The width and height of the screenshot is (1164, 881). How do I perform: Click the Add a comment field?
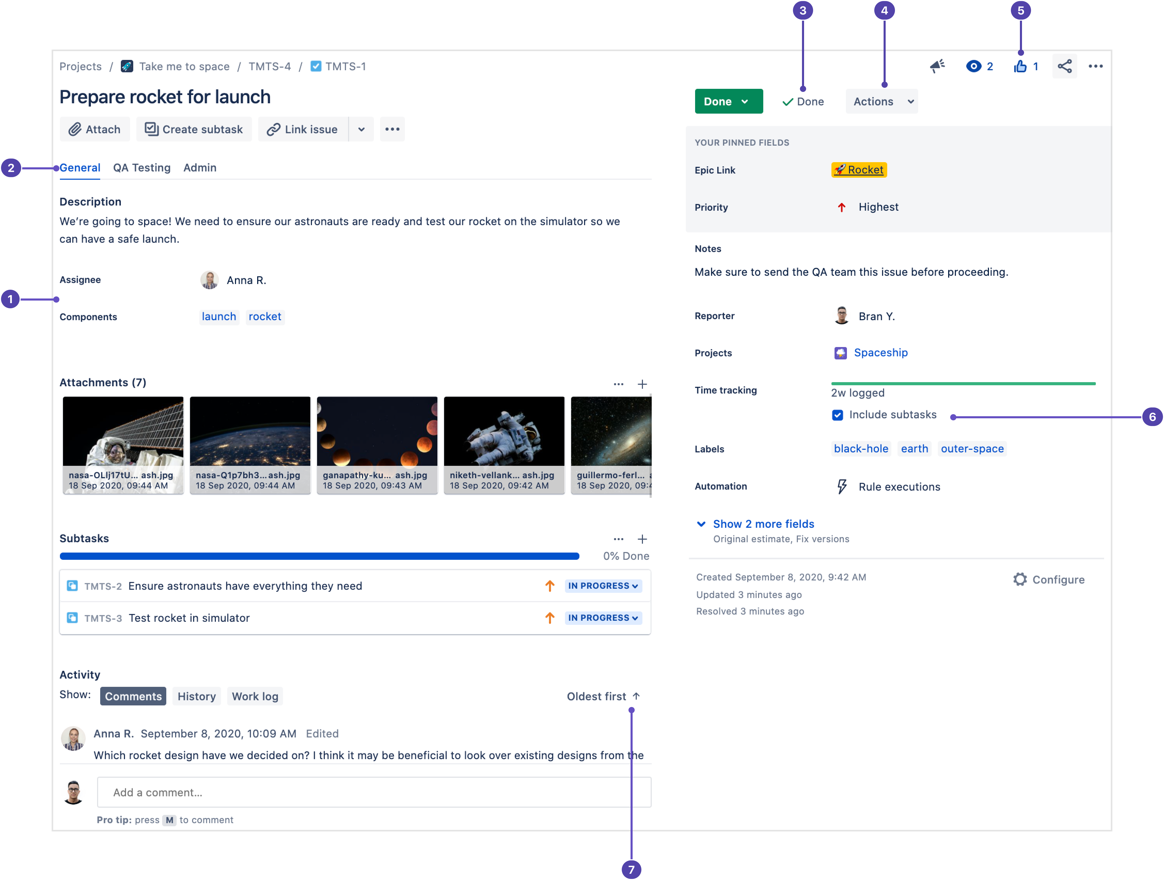tap(374, 793)
